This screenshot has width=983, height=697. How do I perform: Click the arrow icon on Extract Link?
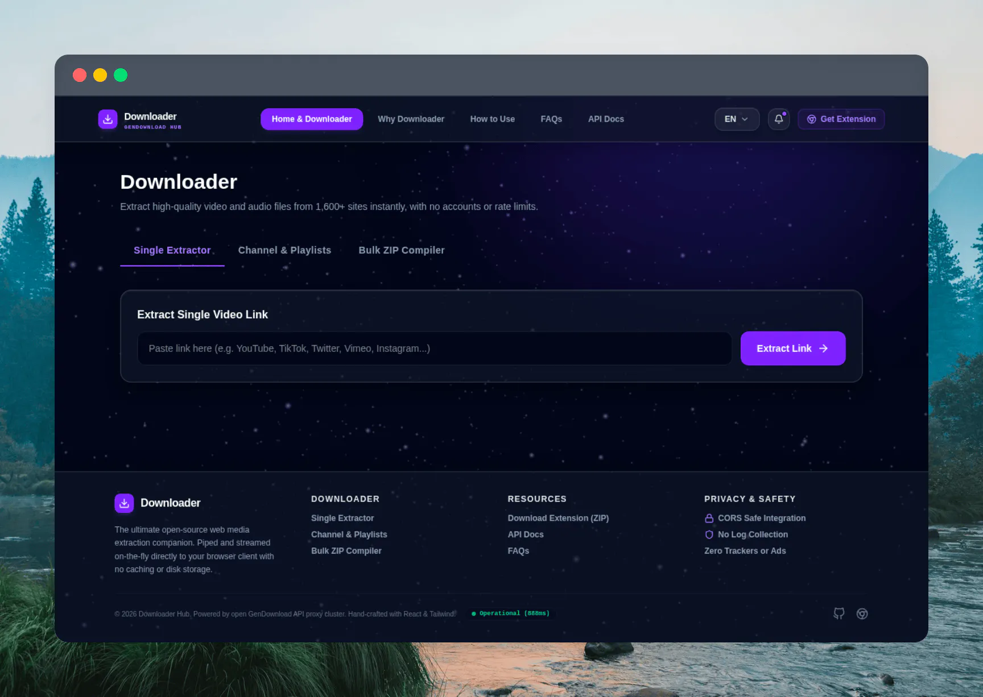coord(823,348)
